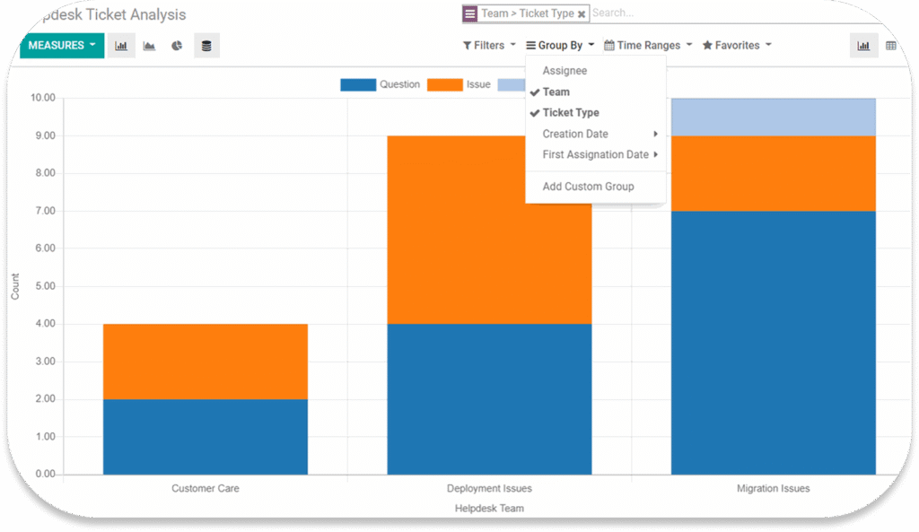919x532 pixels.
Task: Uncheck the Team grouping option
Action: 556,92
